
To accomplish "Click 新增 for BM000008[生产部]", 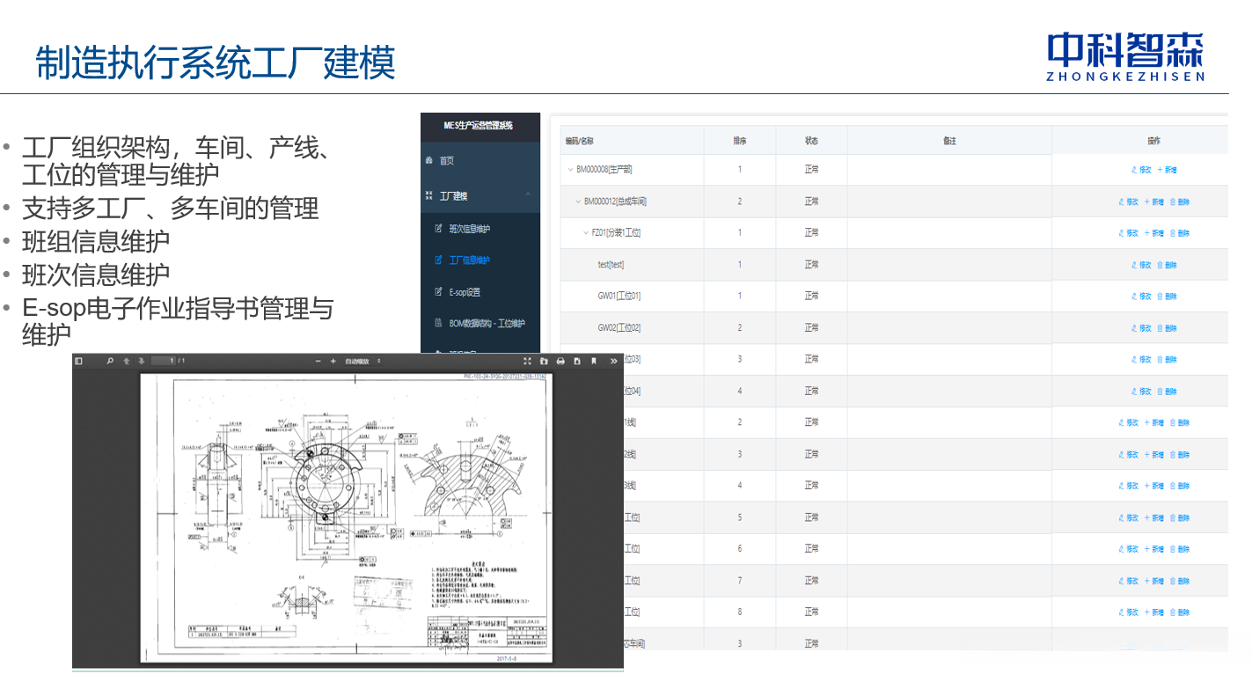I will tap(1167, 170).
